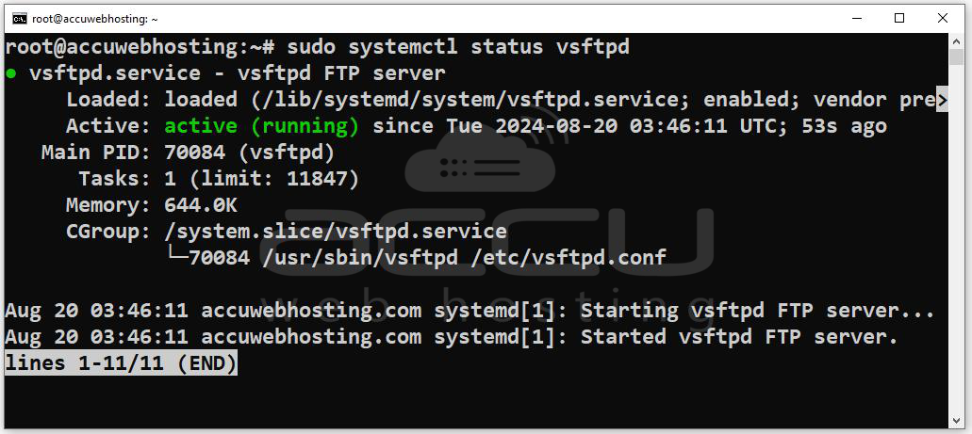Click the 'root@accuwebhosting: ~' window title
Viewport: 972px width, 434px height.
click(x=95, y=18)
